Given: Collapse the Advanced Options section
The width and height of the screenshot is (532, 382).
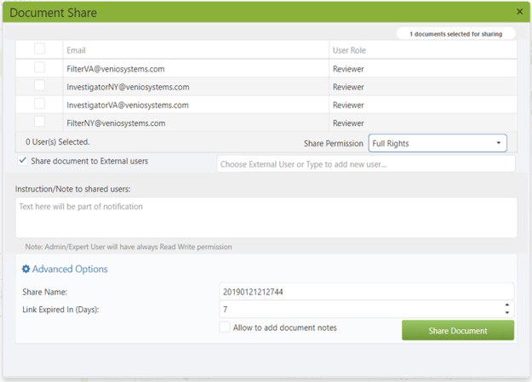Looking at the screenshot, I should [x=70, y=270].
